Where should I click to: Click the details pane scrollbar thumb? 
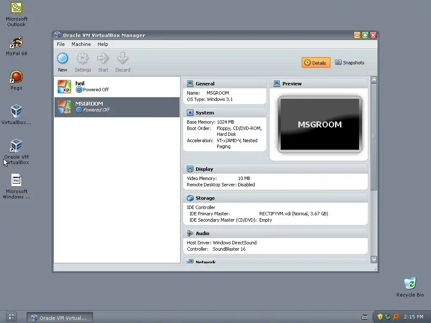point(374,137)
